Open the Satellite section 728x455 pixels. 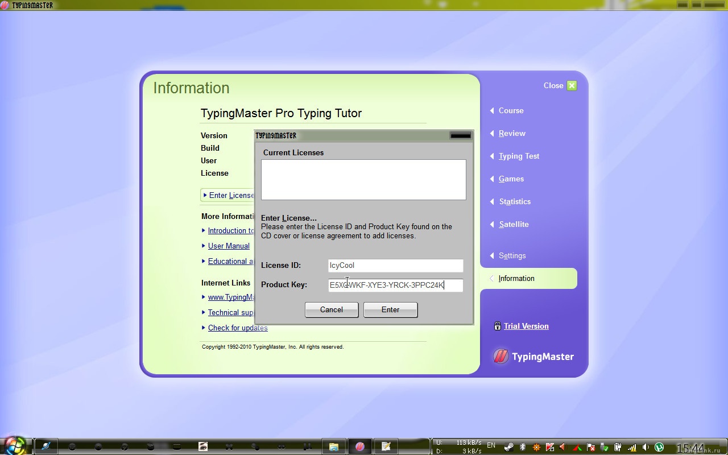click(x=514, y=224)
